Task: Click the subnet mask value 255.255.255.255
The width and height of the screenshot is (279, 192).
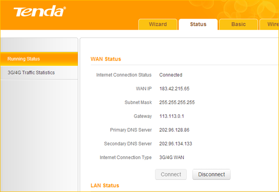Action: pos(178,102)
